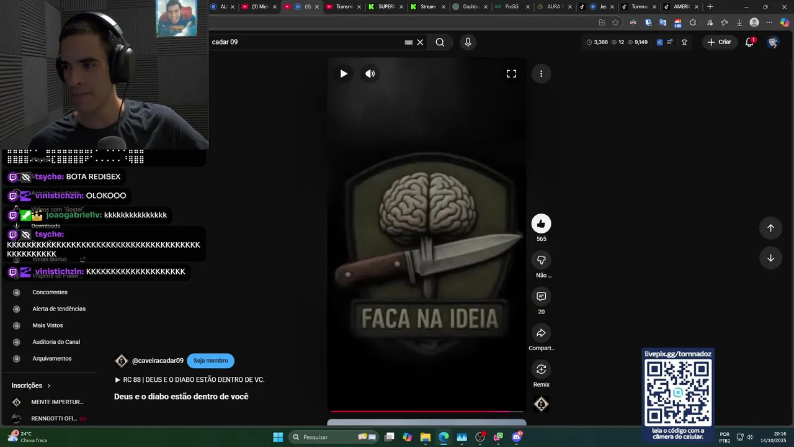The width and height of the screenshot is (794, 447).
Task: Open Microsoft Edge from taskbar
Action: point(444,437)
